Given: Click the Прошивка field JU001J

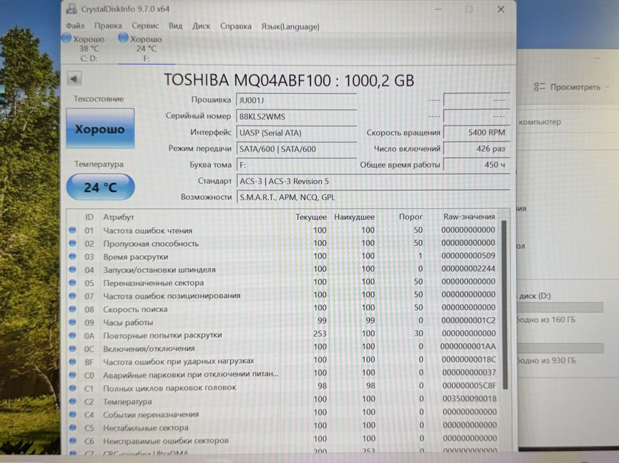Looking at the screenshot, I should coord(297,100).
